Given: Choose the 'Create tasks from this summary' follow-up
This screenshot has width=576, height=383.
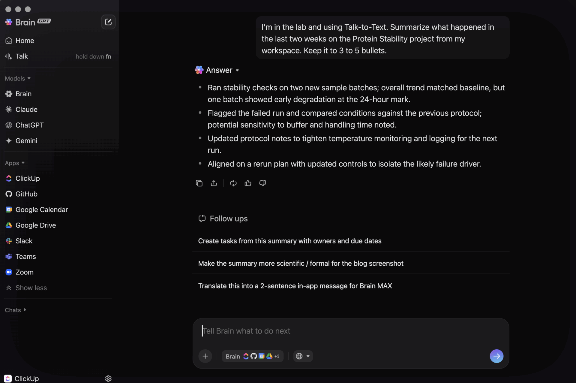Looking at the screenshot, I should click(289, 241).
